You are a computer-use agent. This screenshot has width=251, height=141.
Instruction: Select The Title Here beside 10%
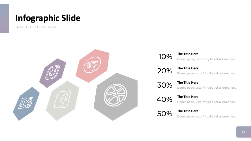pyautogui.click(x=187, y=54)
